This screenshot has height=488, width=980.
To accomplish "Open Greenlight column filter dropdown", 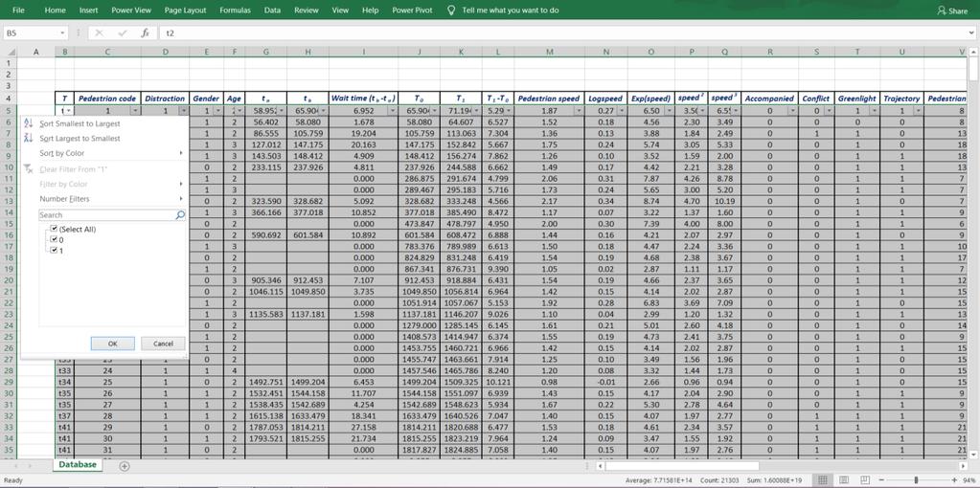I will pyautogui.click(x=873, y=110).
